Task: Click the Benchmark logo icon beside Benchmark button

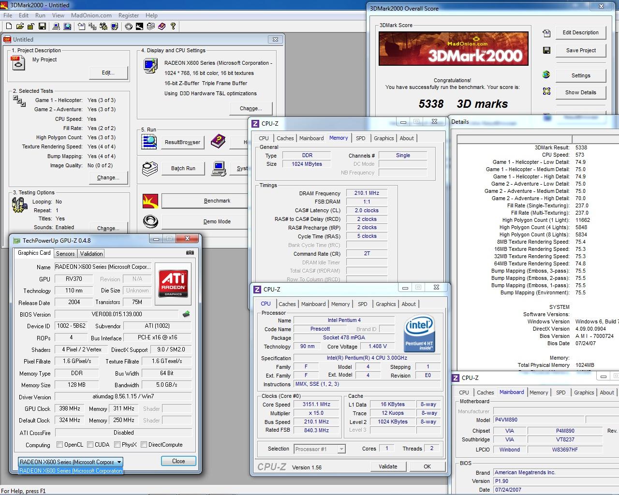Action: 150,201
